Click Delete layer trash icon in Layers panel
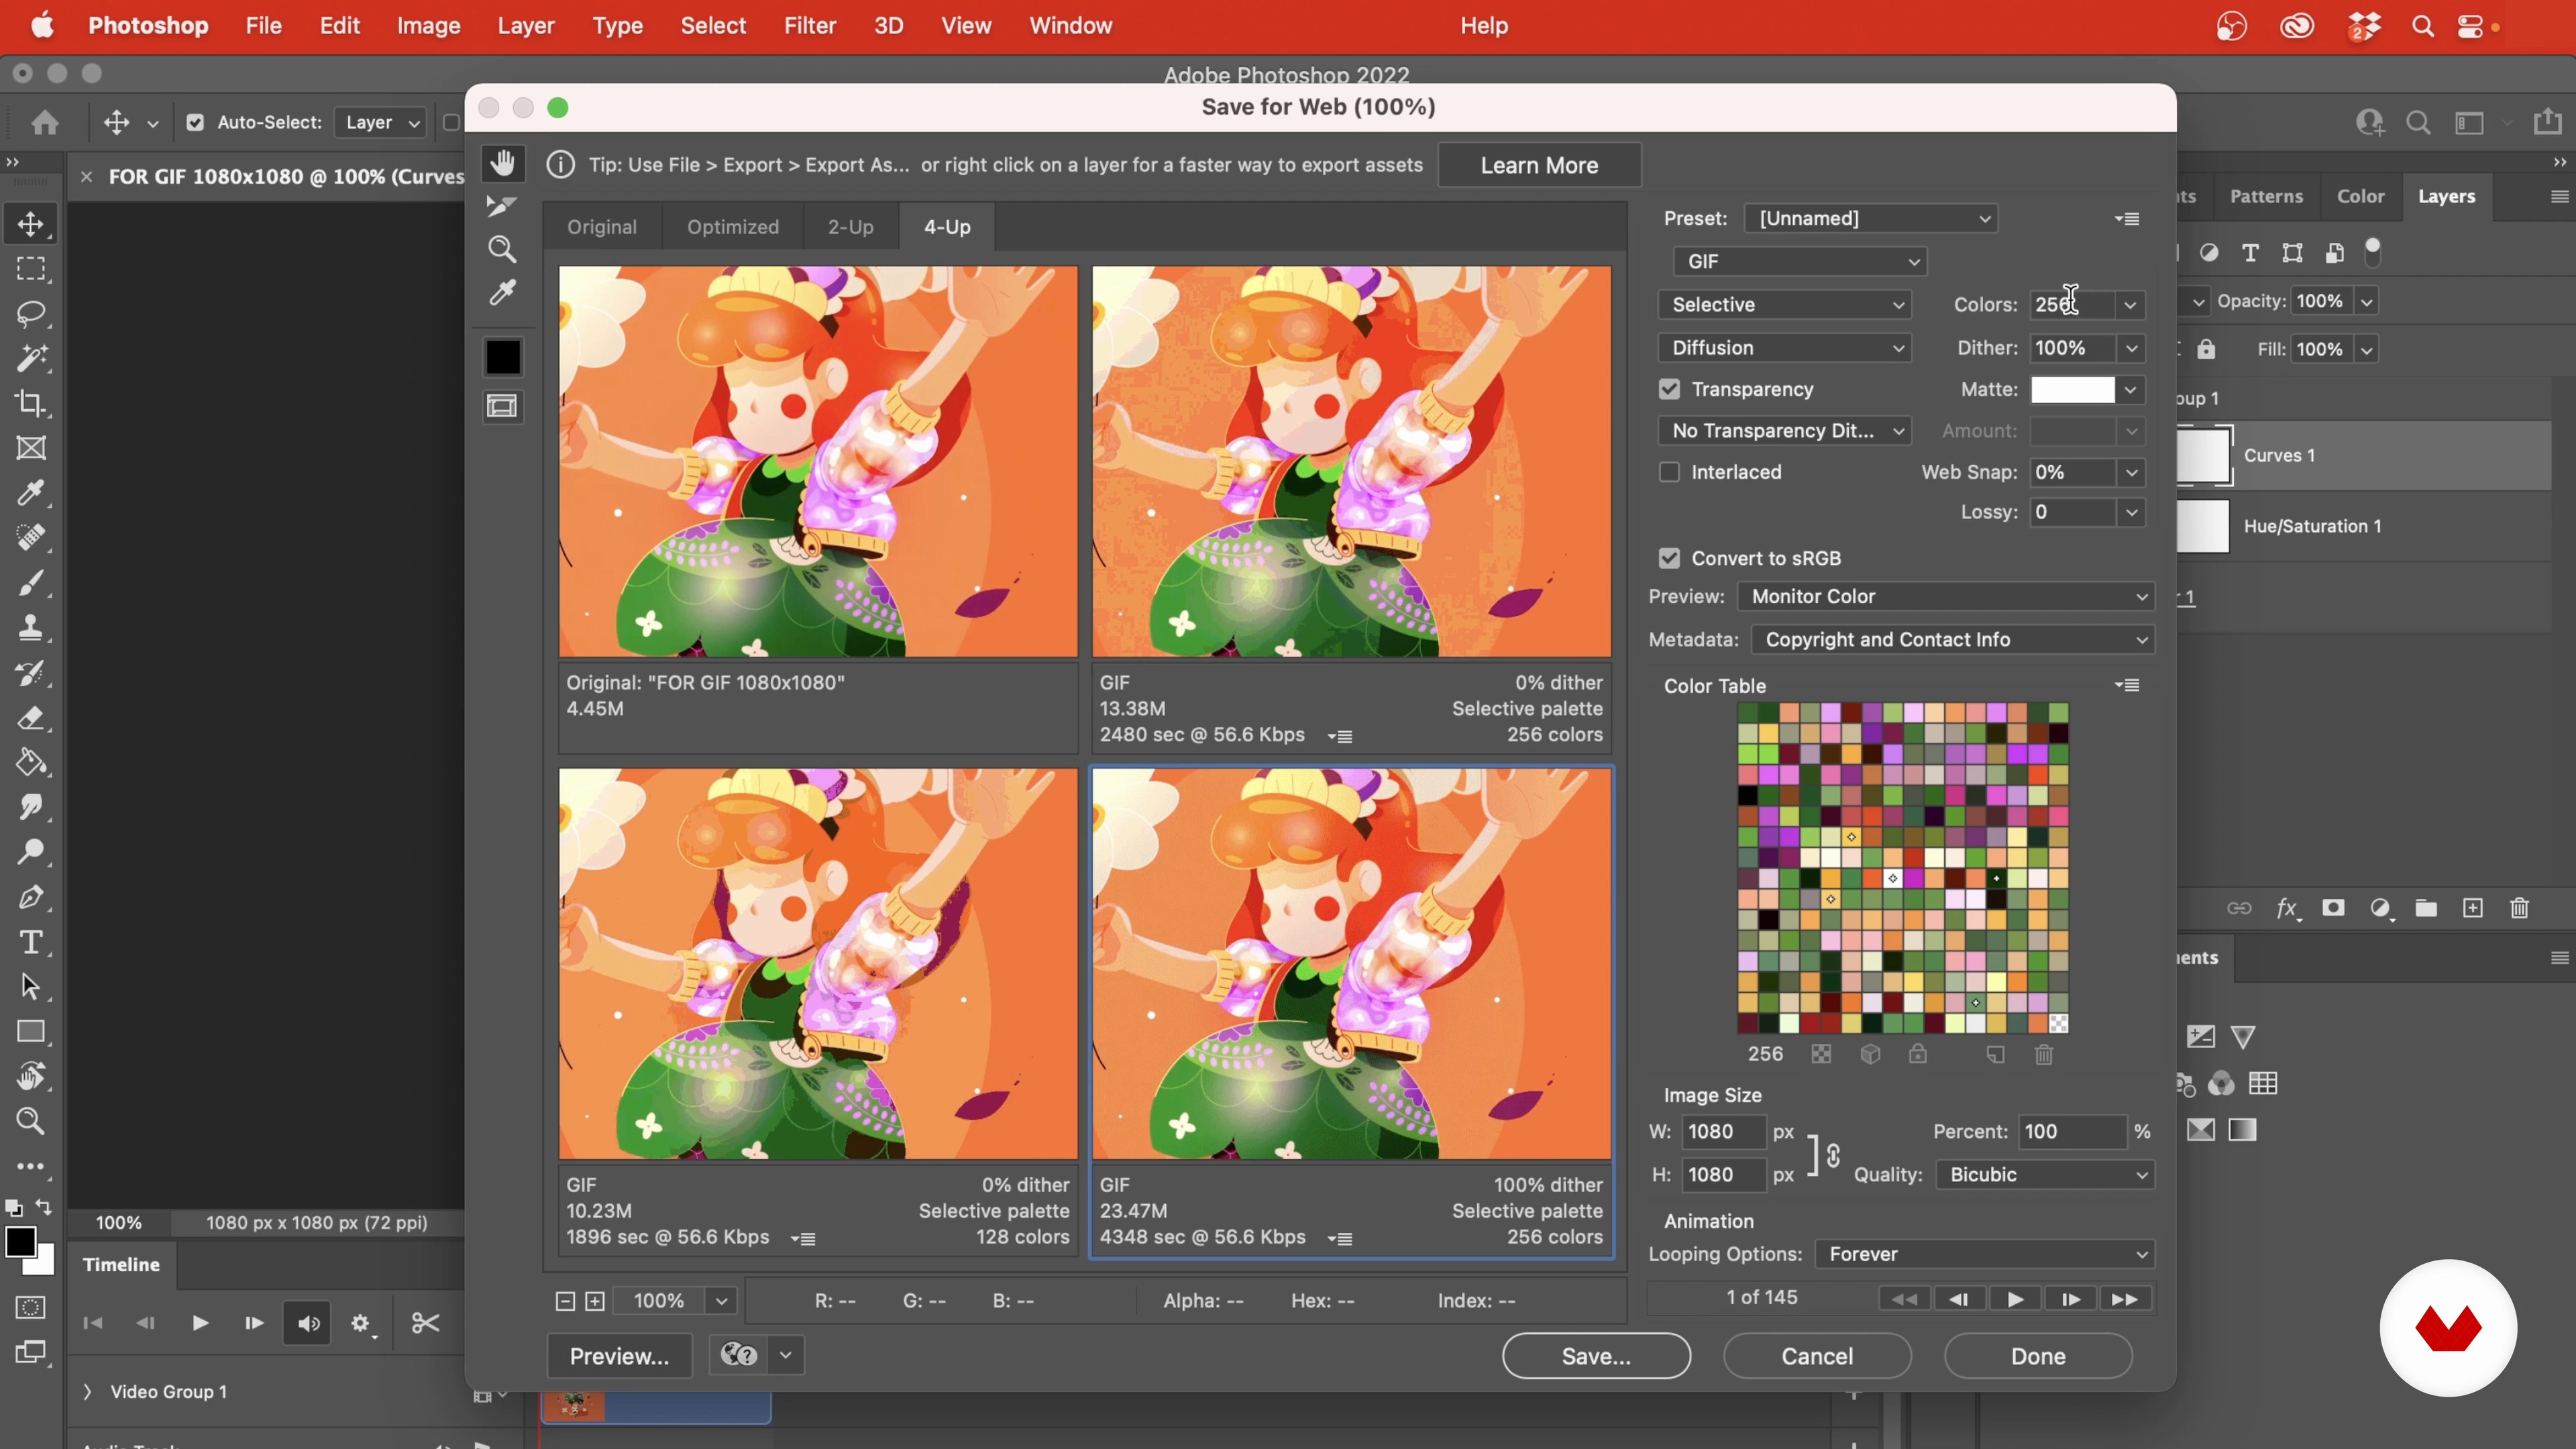The image size is (2576, 1449). coord(2519,908)
